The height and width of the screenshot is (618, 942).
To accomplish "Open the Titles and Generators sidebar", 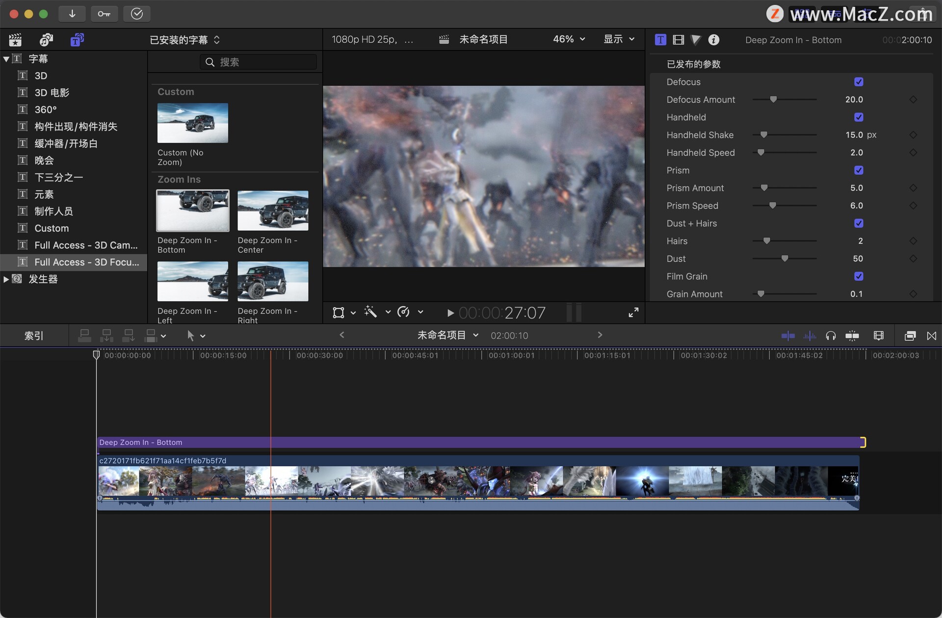I will pyautogui.click(x=77, y=40).
